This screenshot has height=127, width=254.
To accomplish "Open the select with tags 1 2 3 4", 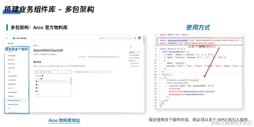I will click(x=53, y=72).
